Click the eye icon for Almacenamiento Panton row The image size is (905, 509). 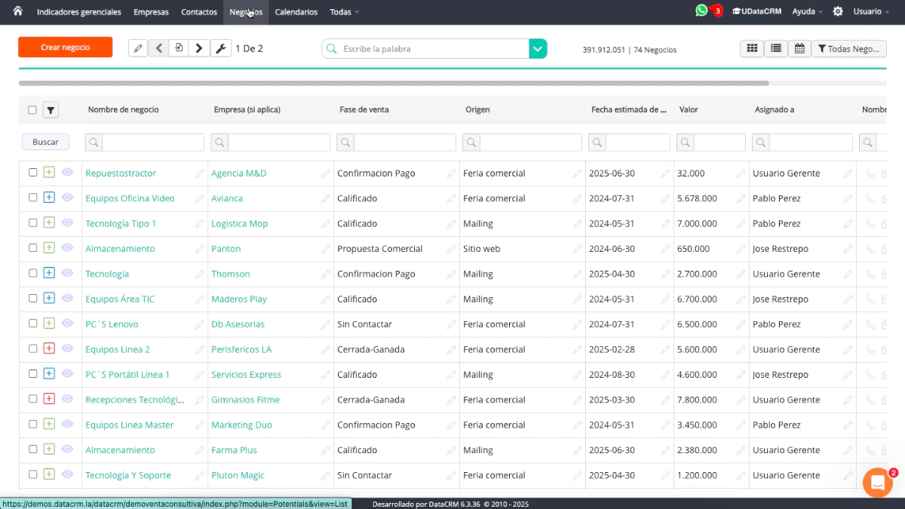pos(67,248)
